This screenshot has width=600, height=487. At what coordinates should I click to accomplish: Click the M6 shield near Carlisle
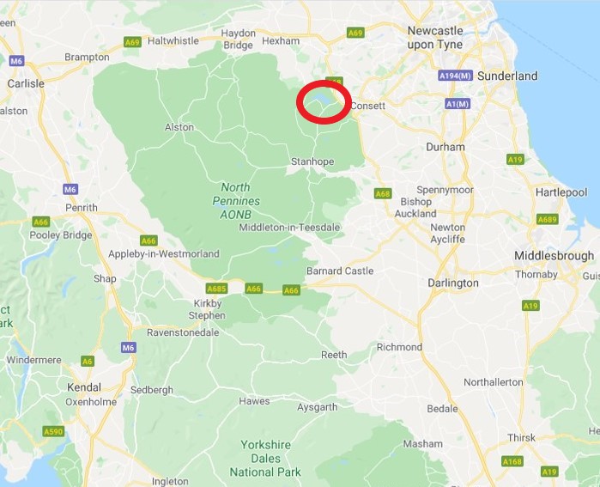coord(17,61)
